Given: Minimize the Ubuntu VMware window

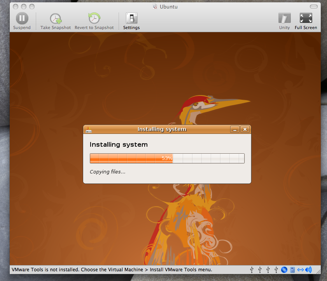Looking at the screenshot, I should click(x=24, y=7).
